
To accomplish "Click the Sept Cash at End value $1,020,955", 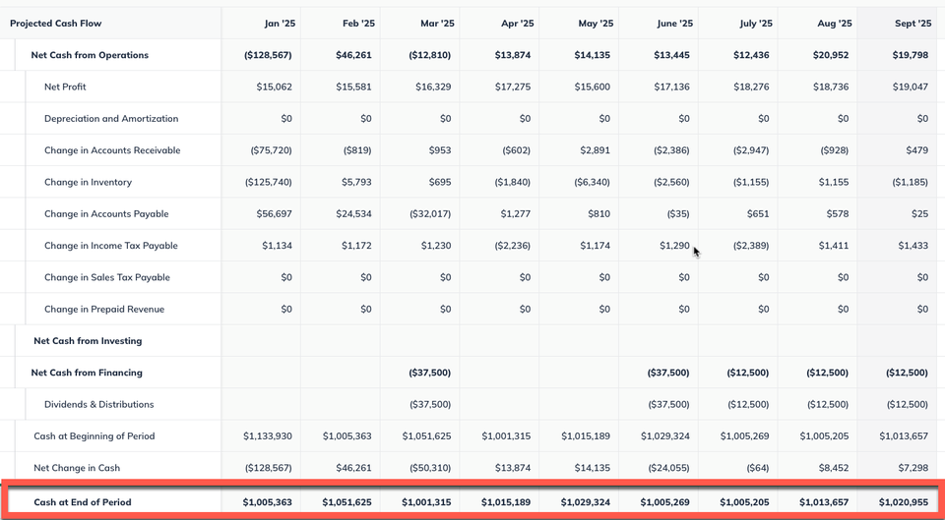I will tap(904, 502).
